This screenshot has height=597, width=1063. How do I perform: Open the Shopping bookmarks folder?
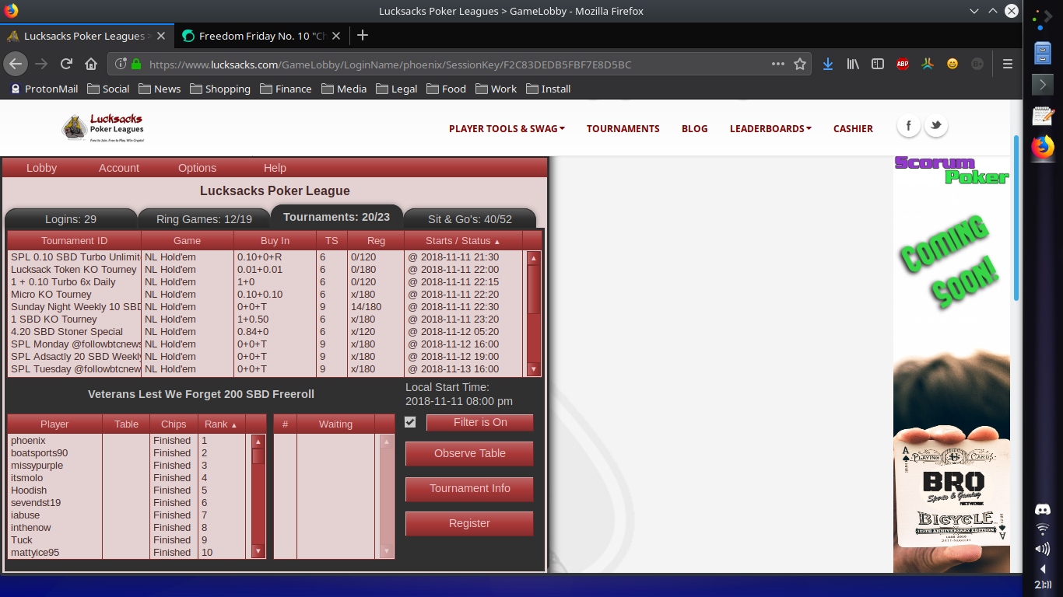[220, 89]
